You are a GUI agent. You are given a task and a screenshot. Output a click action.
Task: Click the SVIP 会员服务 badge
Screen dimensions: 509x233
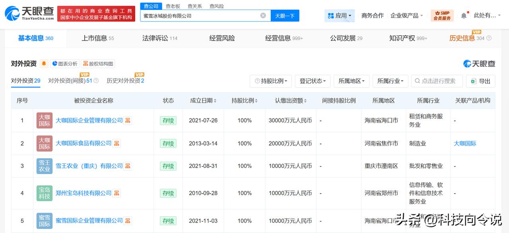pos(442,16)
